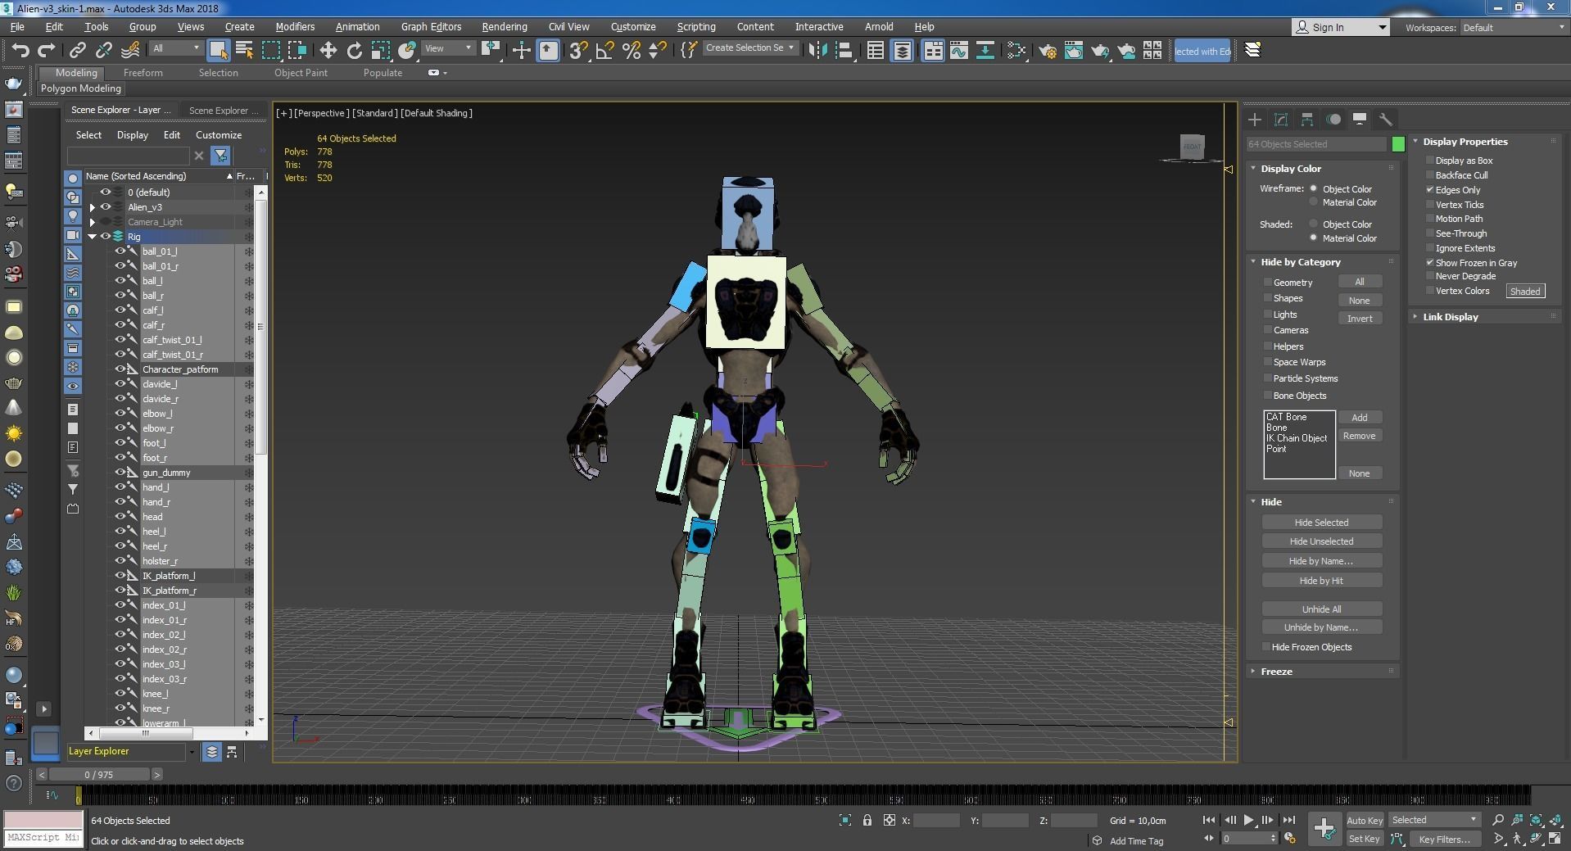Open the Graph Editors menu

431,27
